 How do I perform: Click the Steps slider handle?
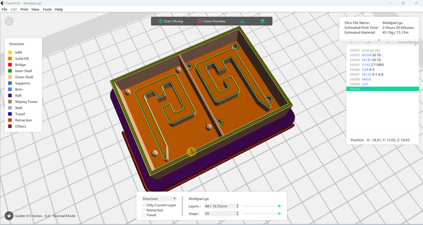tap(279, 214)
